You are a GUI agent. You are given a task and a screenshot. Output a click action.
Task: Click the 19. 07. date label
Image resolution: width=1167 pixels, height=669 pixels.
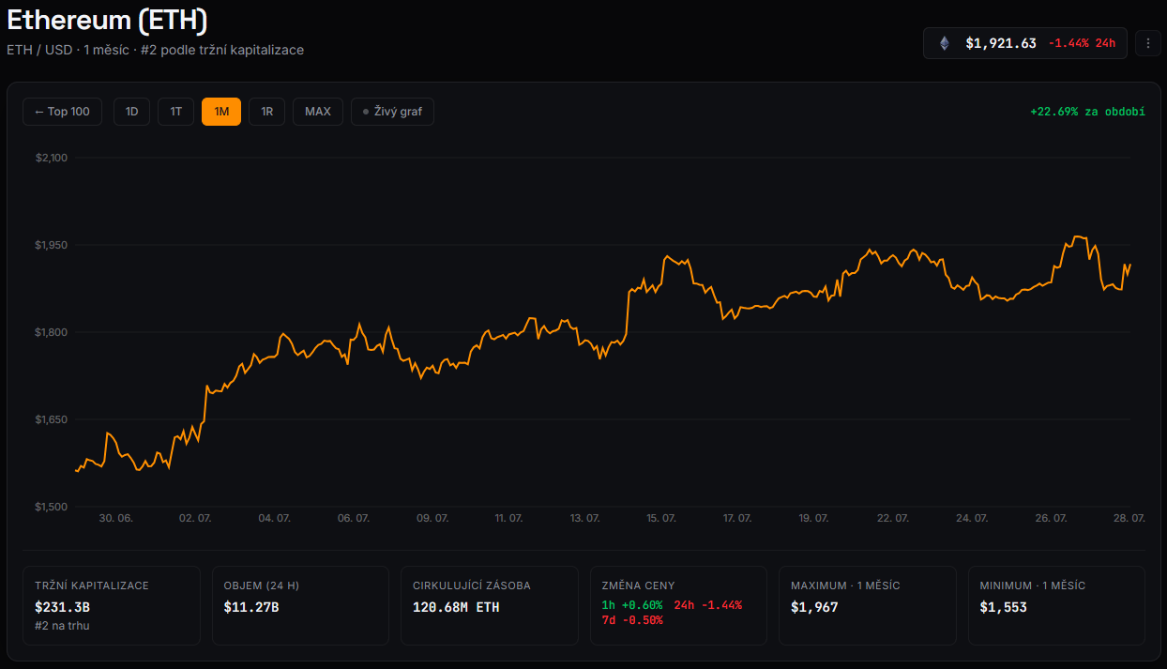(x=813, y=518)
